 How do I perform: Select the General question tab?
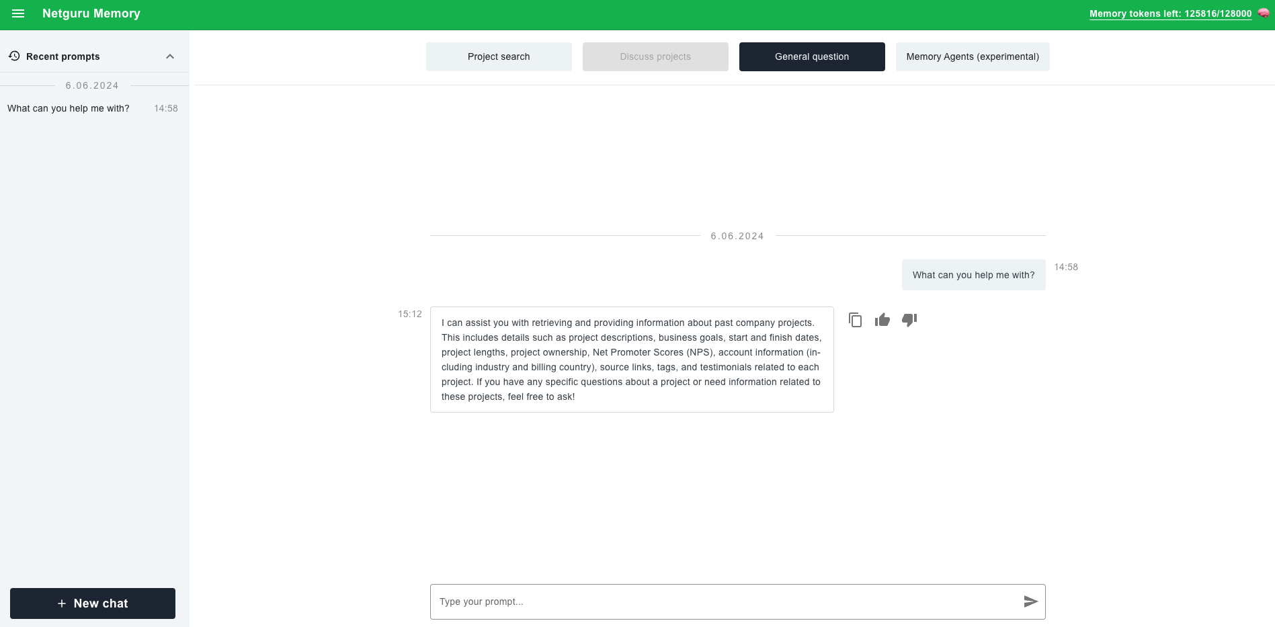812,56
